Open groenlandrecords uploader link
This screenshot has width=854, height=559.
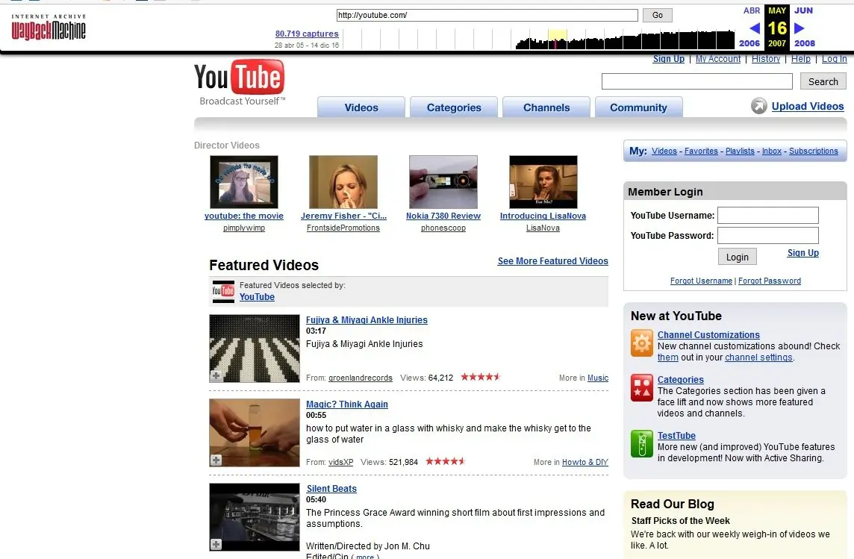click(360, 378)
